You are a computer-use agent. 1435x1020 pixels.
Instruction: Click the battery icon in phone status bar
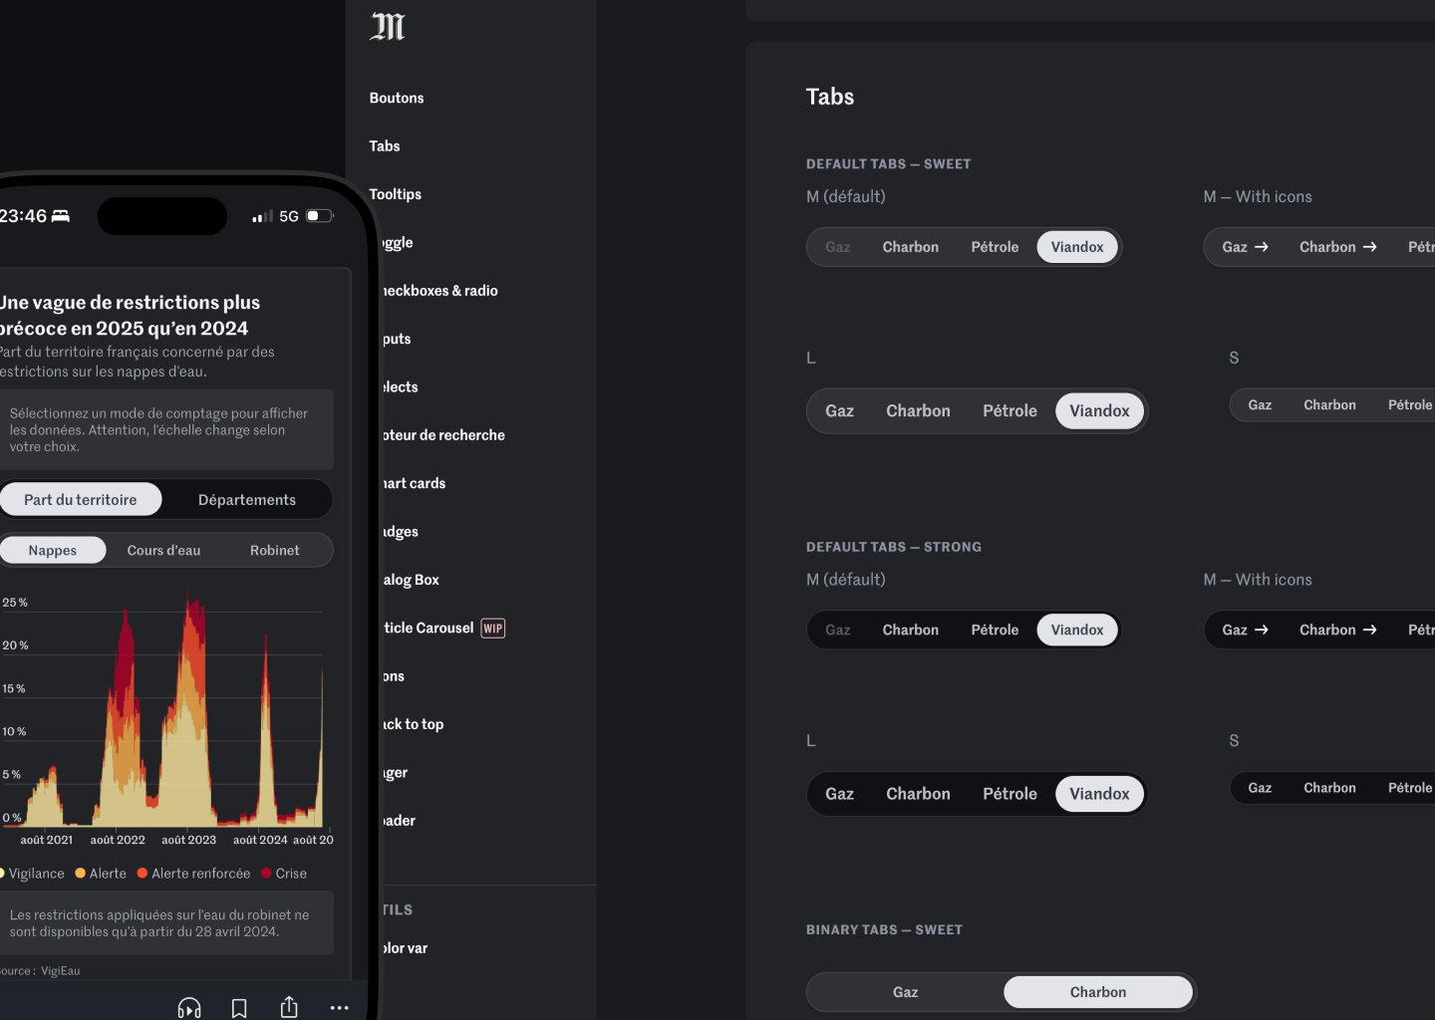320,215
